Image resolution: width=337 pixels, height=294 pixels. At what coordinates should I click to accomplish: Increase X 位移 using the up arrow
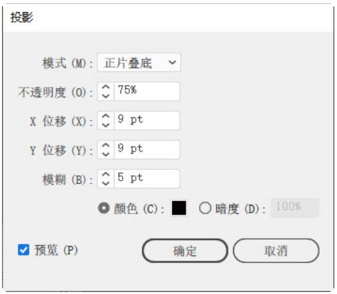coord(106,117)
